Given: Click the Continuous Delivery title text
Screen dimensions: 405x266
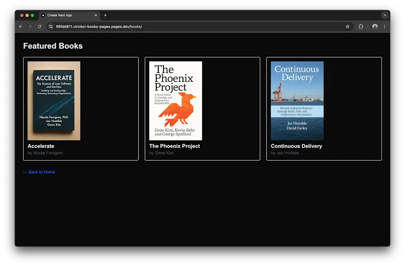Looking at the screenshot, I should click(x=296, y=146).
